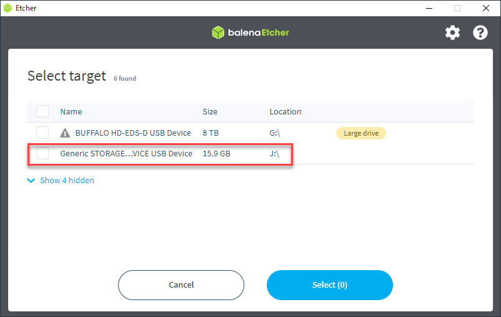
Task: Click the Large drive warning badge
Action: point(361,133)
